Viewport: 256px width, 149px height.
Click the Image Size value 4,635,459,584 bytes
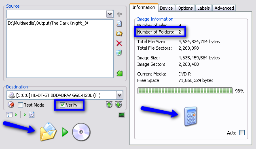(x=199, y=58)
